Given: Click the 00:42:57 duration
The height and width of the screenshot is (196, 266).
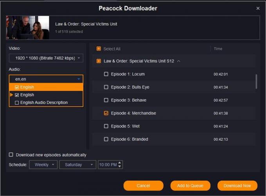Looking at the screenshot, I should [x=221, y=100].
